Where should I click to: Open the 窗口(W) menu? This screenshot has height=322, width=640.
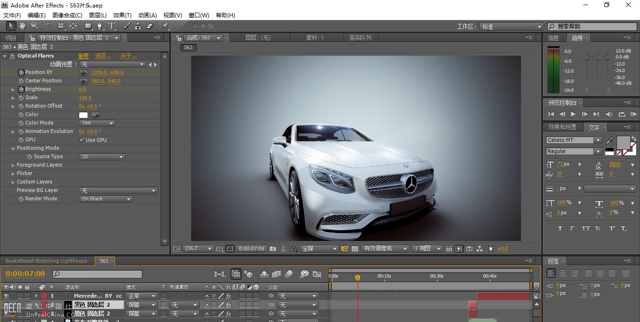point(199,15)
